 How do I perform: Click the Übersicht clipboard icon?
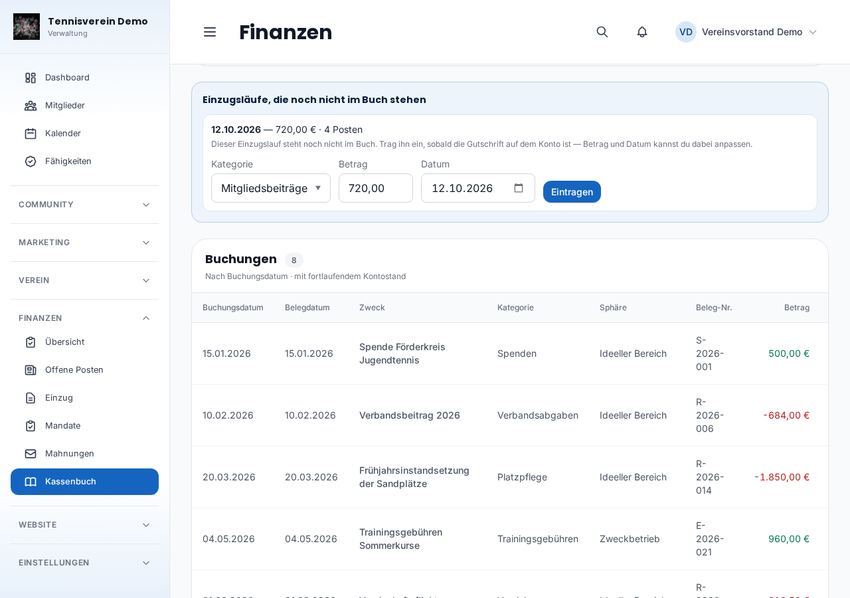click(31, 342)
